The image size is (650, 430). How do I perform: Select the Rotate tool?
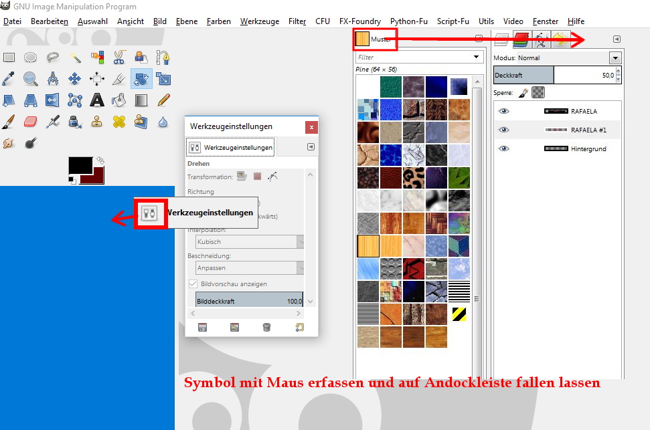tap(141, 79)
